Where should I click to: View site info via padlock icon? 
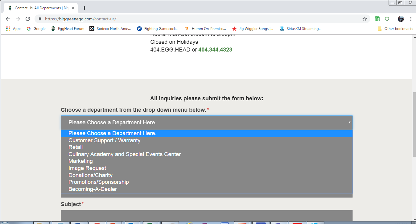(x=40, y=19)
